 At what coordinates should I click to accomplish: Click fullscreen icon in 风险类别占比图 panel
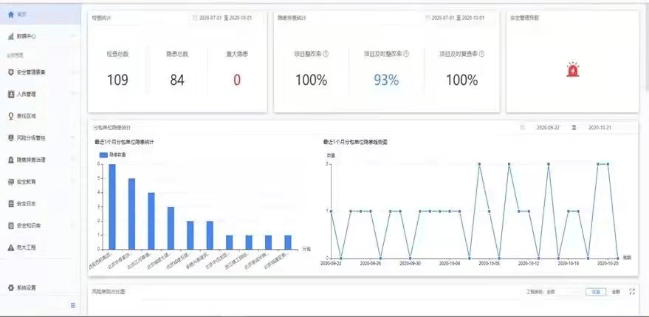click(x=632, y=292)
